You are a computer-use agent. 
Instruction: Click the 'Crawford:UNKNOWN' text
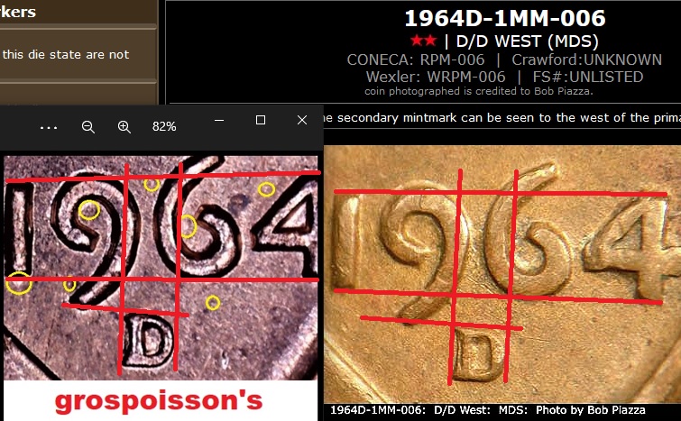587,59
